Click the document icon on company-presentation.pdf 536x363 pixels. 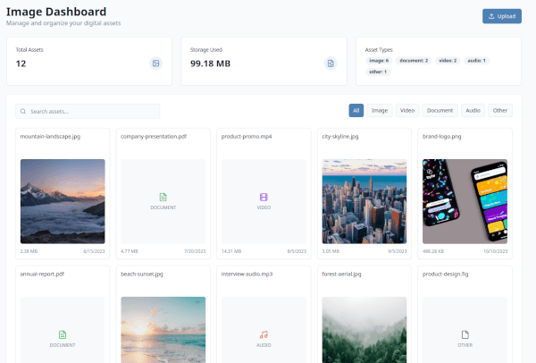tap(163, 197)
